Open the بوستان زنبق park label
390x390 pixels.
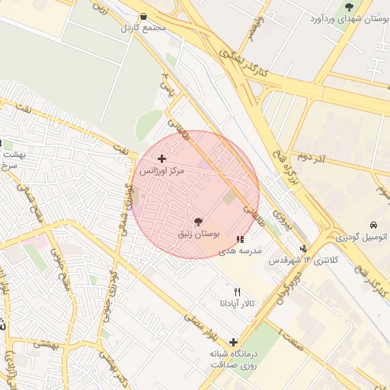pos(198,234)
